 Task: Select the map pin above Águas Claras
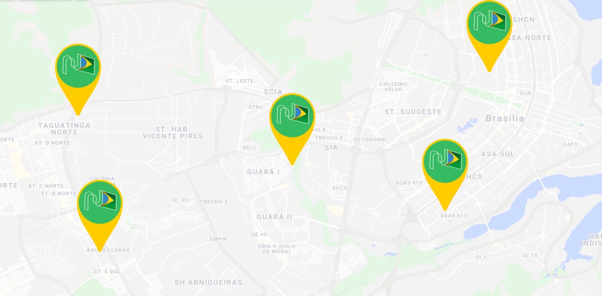tap(100, 215)
